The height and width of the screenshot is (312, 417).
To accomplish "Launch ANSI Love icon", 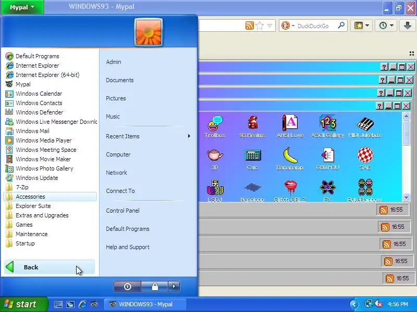I will 290,127.
